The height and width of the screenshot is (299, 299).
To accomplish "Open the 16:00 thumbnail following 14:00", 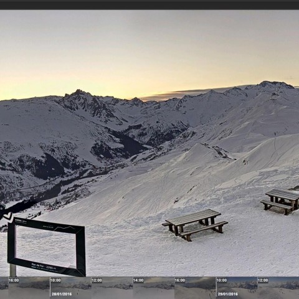I will (195, 288).
